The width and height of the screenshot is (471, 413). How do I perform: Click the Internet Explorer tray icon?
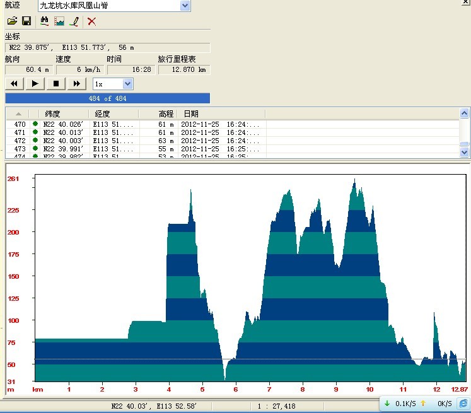463,404
